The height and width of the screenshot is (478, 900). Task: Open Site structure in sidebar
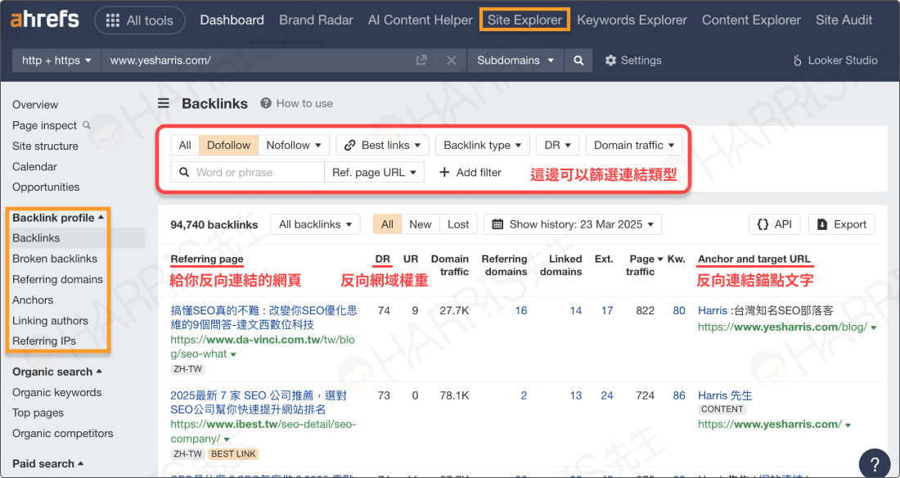[45, 146]
